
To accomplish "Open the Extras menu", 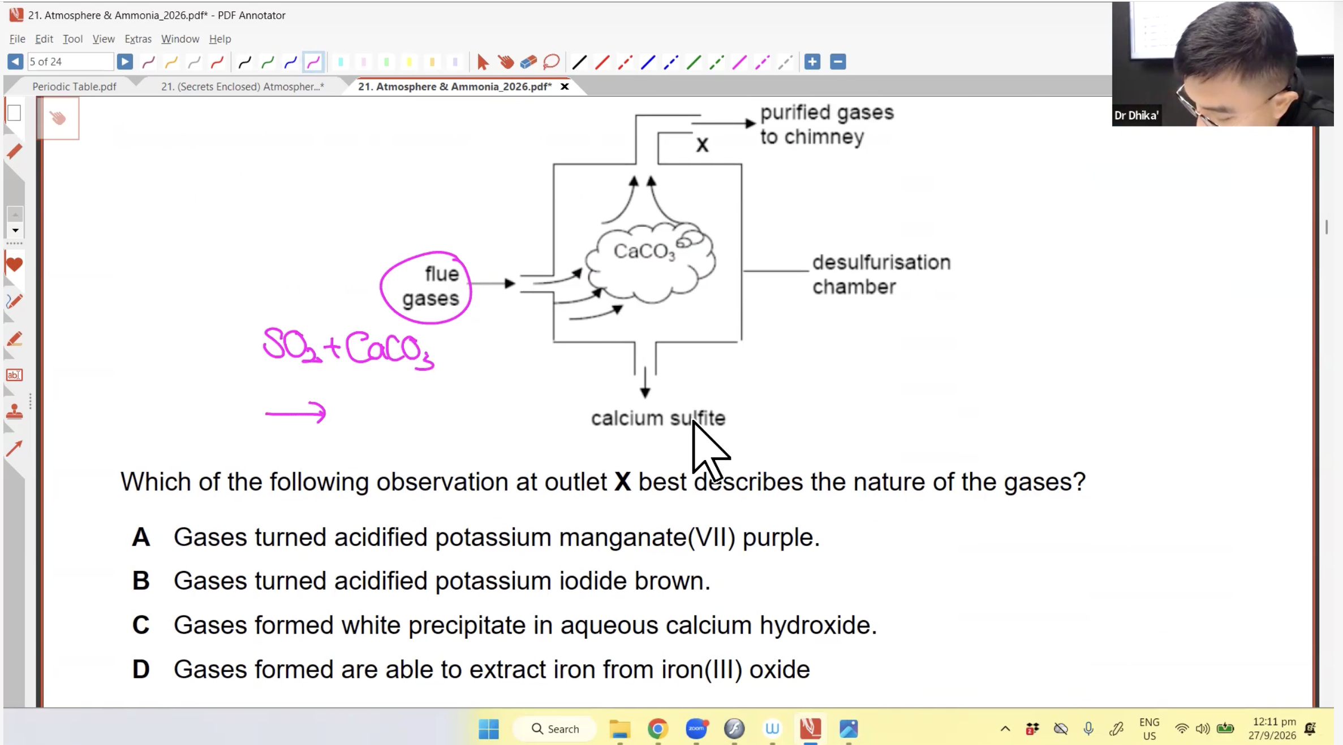I will (138, 39).
